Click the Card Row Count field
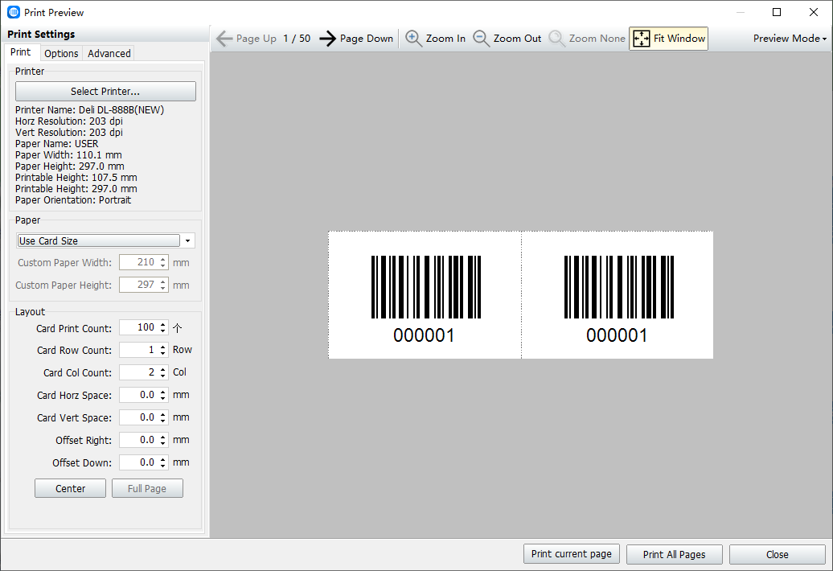The height and width of the screenshot is (571, 833). click(138, 350)
